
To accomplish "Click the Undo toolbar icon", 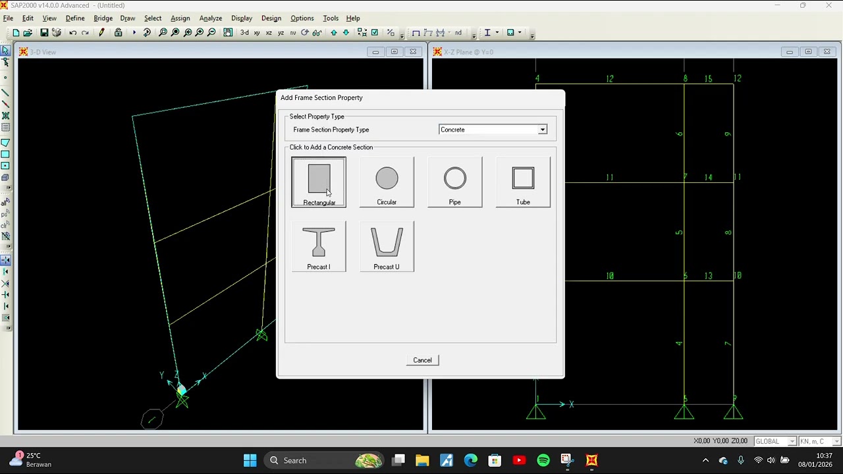I will click(x=72, y=32).
